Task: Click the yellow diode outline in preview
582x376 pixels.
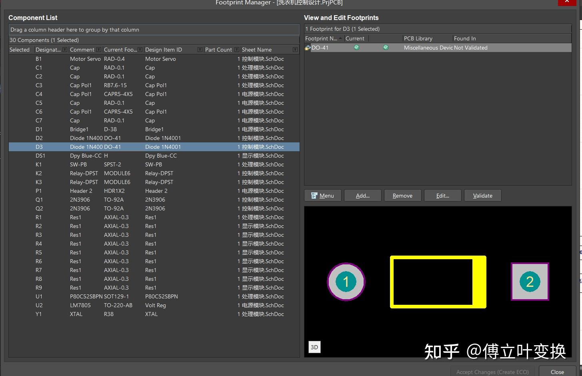Action: (438, 282)
